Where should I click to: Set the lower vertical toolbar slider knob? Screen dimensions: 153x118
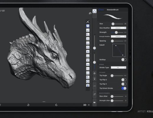coord(94,62)
